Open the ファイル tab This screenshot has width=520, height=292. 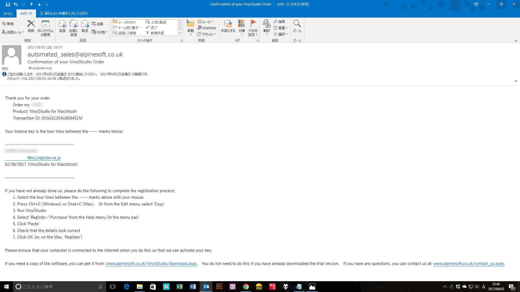(8, 14)
